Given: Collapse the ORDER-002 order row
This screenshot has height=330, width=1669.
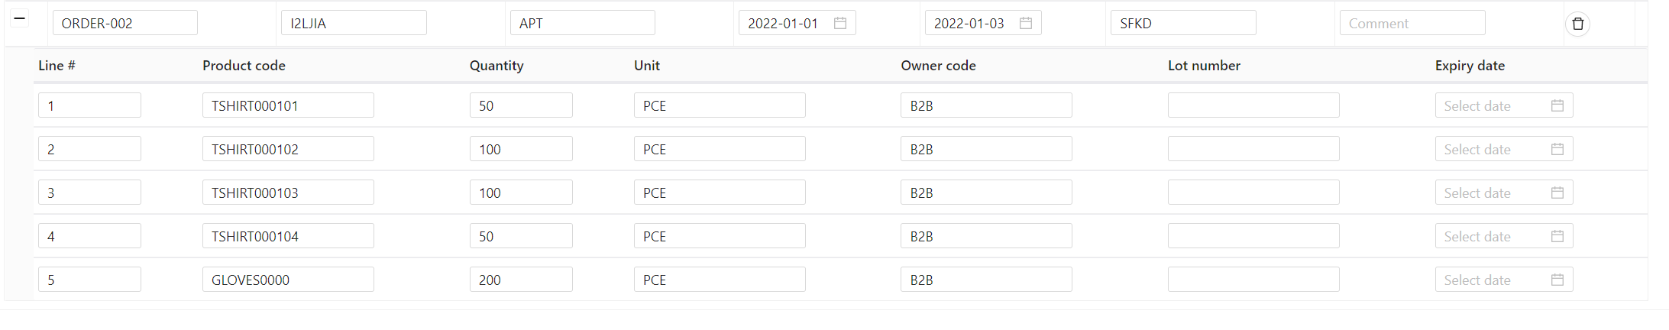Looking at the screenshot, I should 20,18.
